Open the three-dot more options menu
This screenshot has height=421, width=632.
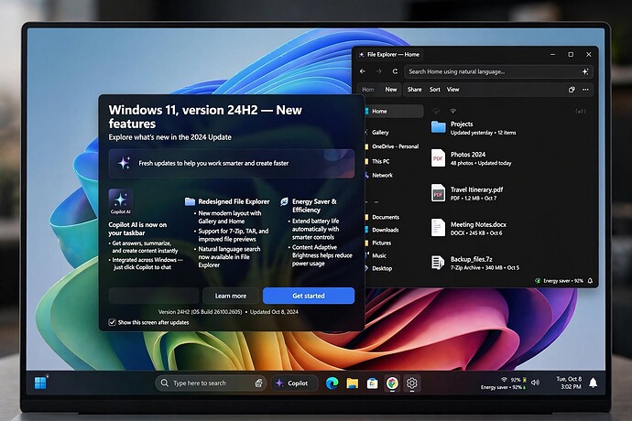click(x=585, y=90)
